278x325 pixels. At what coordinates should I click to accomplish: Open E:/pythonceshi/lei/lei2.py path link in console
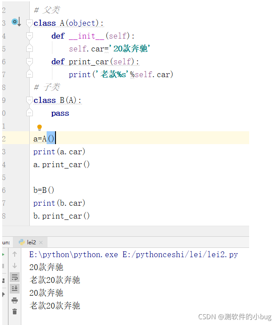(180, 255)
